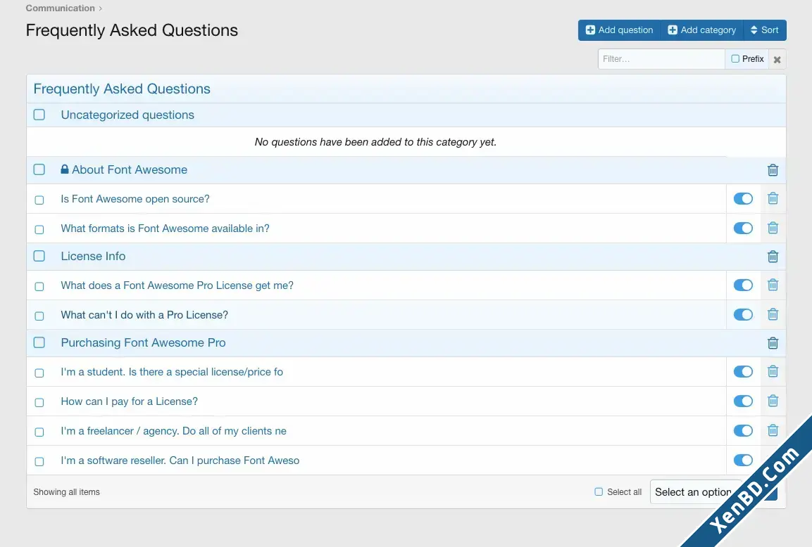Delete the Purchasing Font Awesome Pro category
The height and width of the screenshot is (547, 812).
(773, 343)
